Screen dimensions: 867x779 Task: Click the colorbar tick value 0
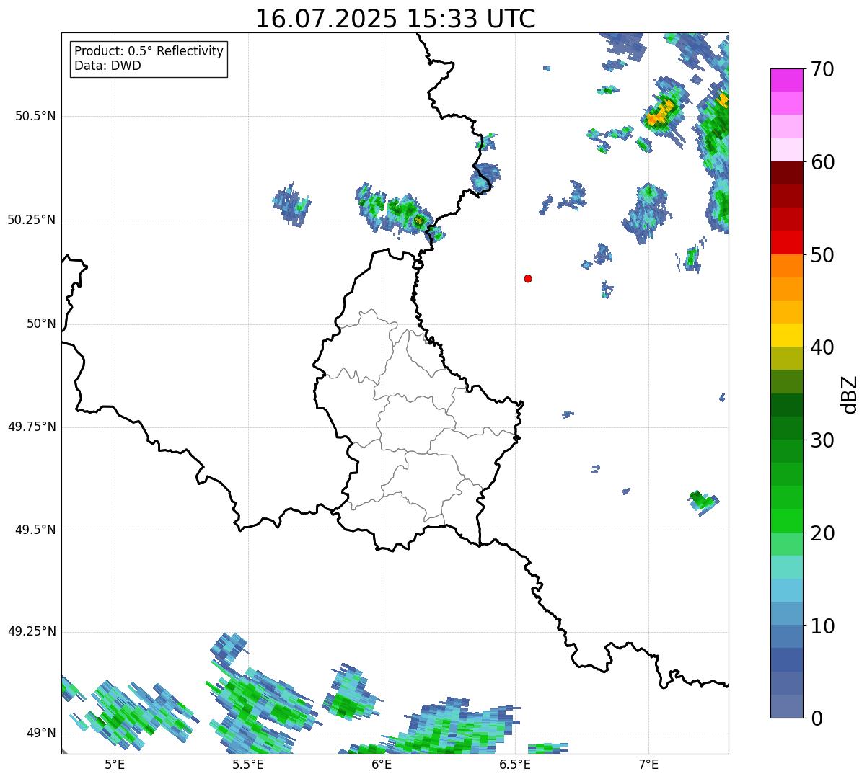click(x=816, y=718)
